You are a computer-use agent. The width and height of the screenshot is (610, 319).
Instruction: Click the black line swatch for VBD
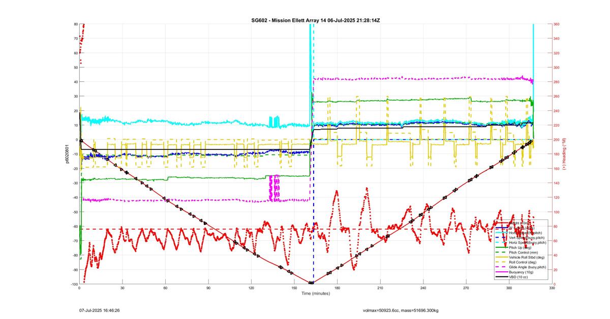502,277
